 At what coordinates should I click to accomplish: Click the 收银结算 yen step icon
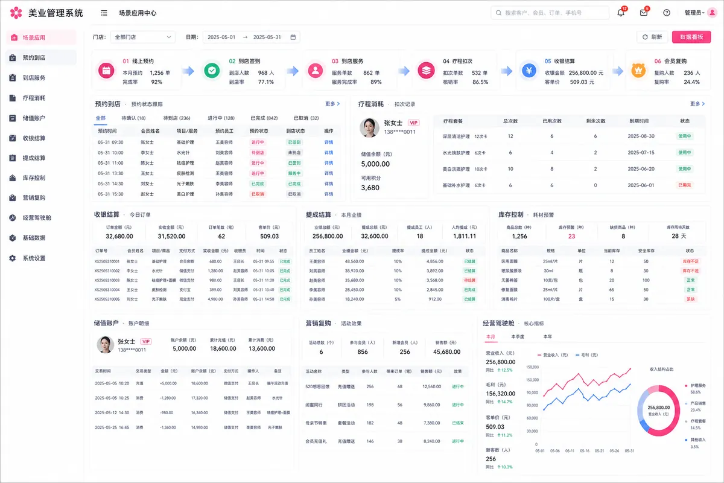coord(530,71)
